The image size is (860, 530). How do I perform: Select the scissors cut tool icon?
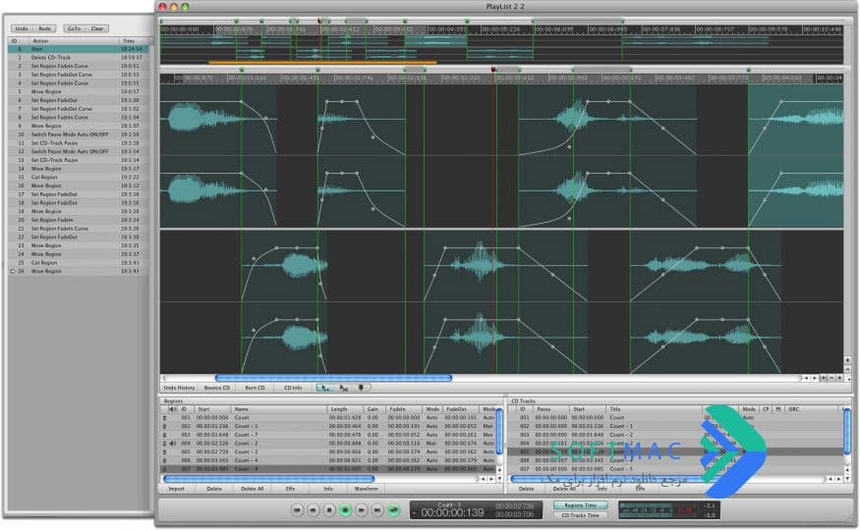click(343, 388)
